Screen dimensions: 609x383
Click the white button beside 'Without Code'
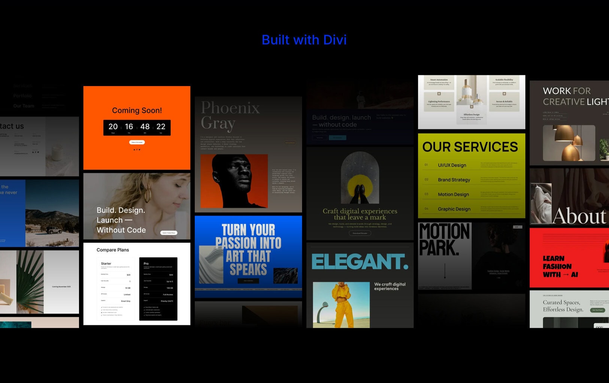coord(169,233)
